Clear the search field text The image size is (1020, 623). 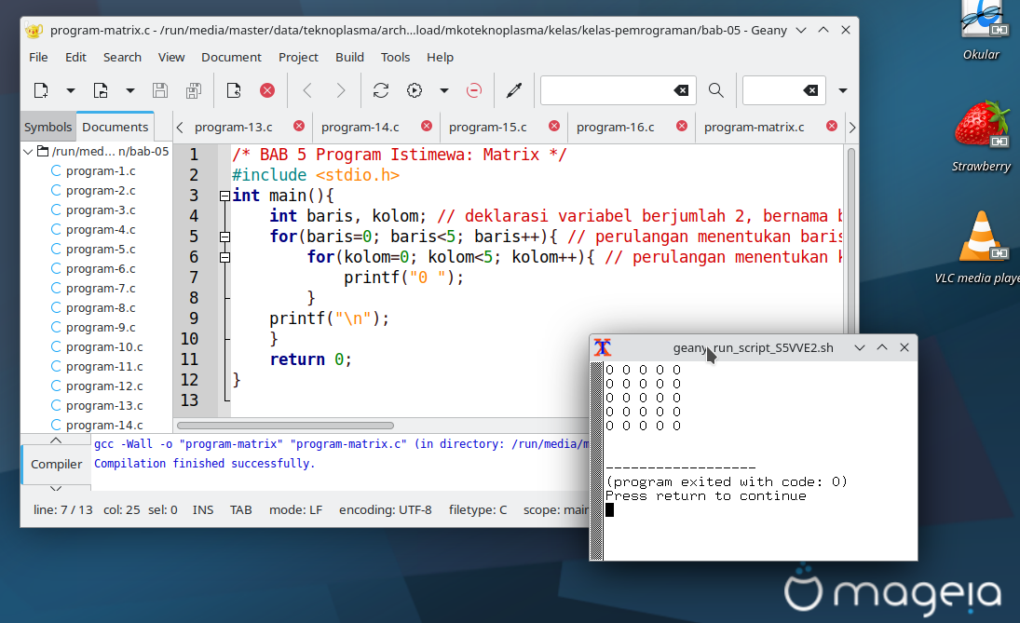681,90
